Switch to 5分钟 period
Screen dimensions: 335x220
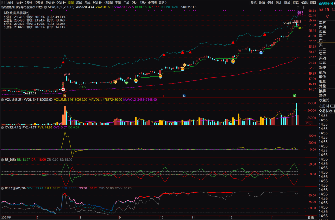pos(29,2)
